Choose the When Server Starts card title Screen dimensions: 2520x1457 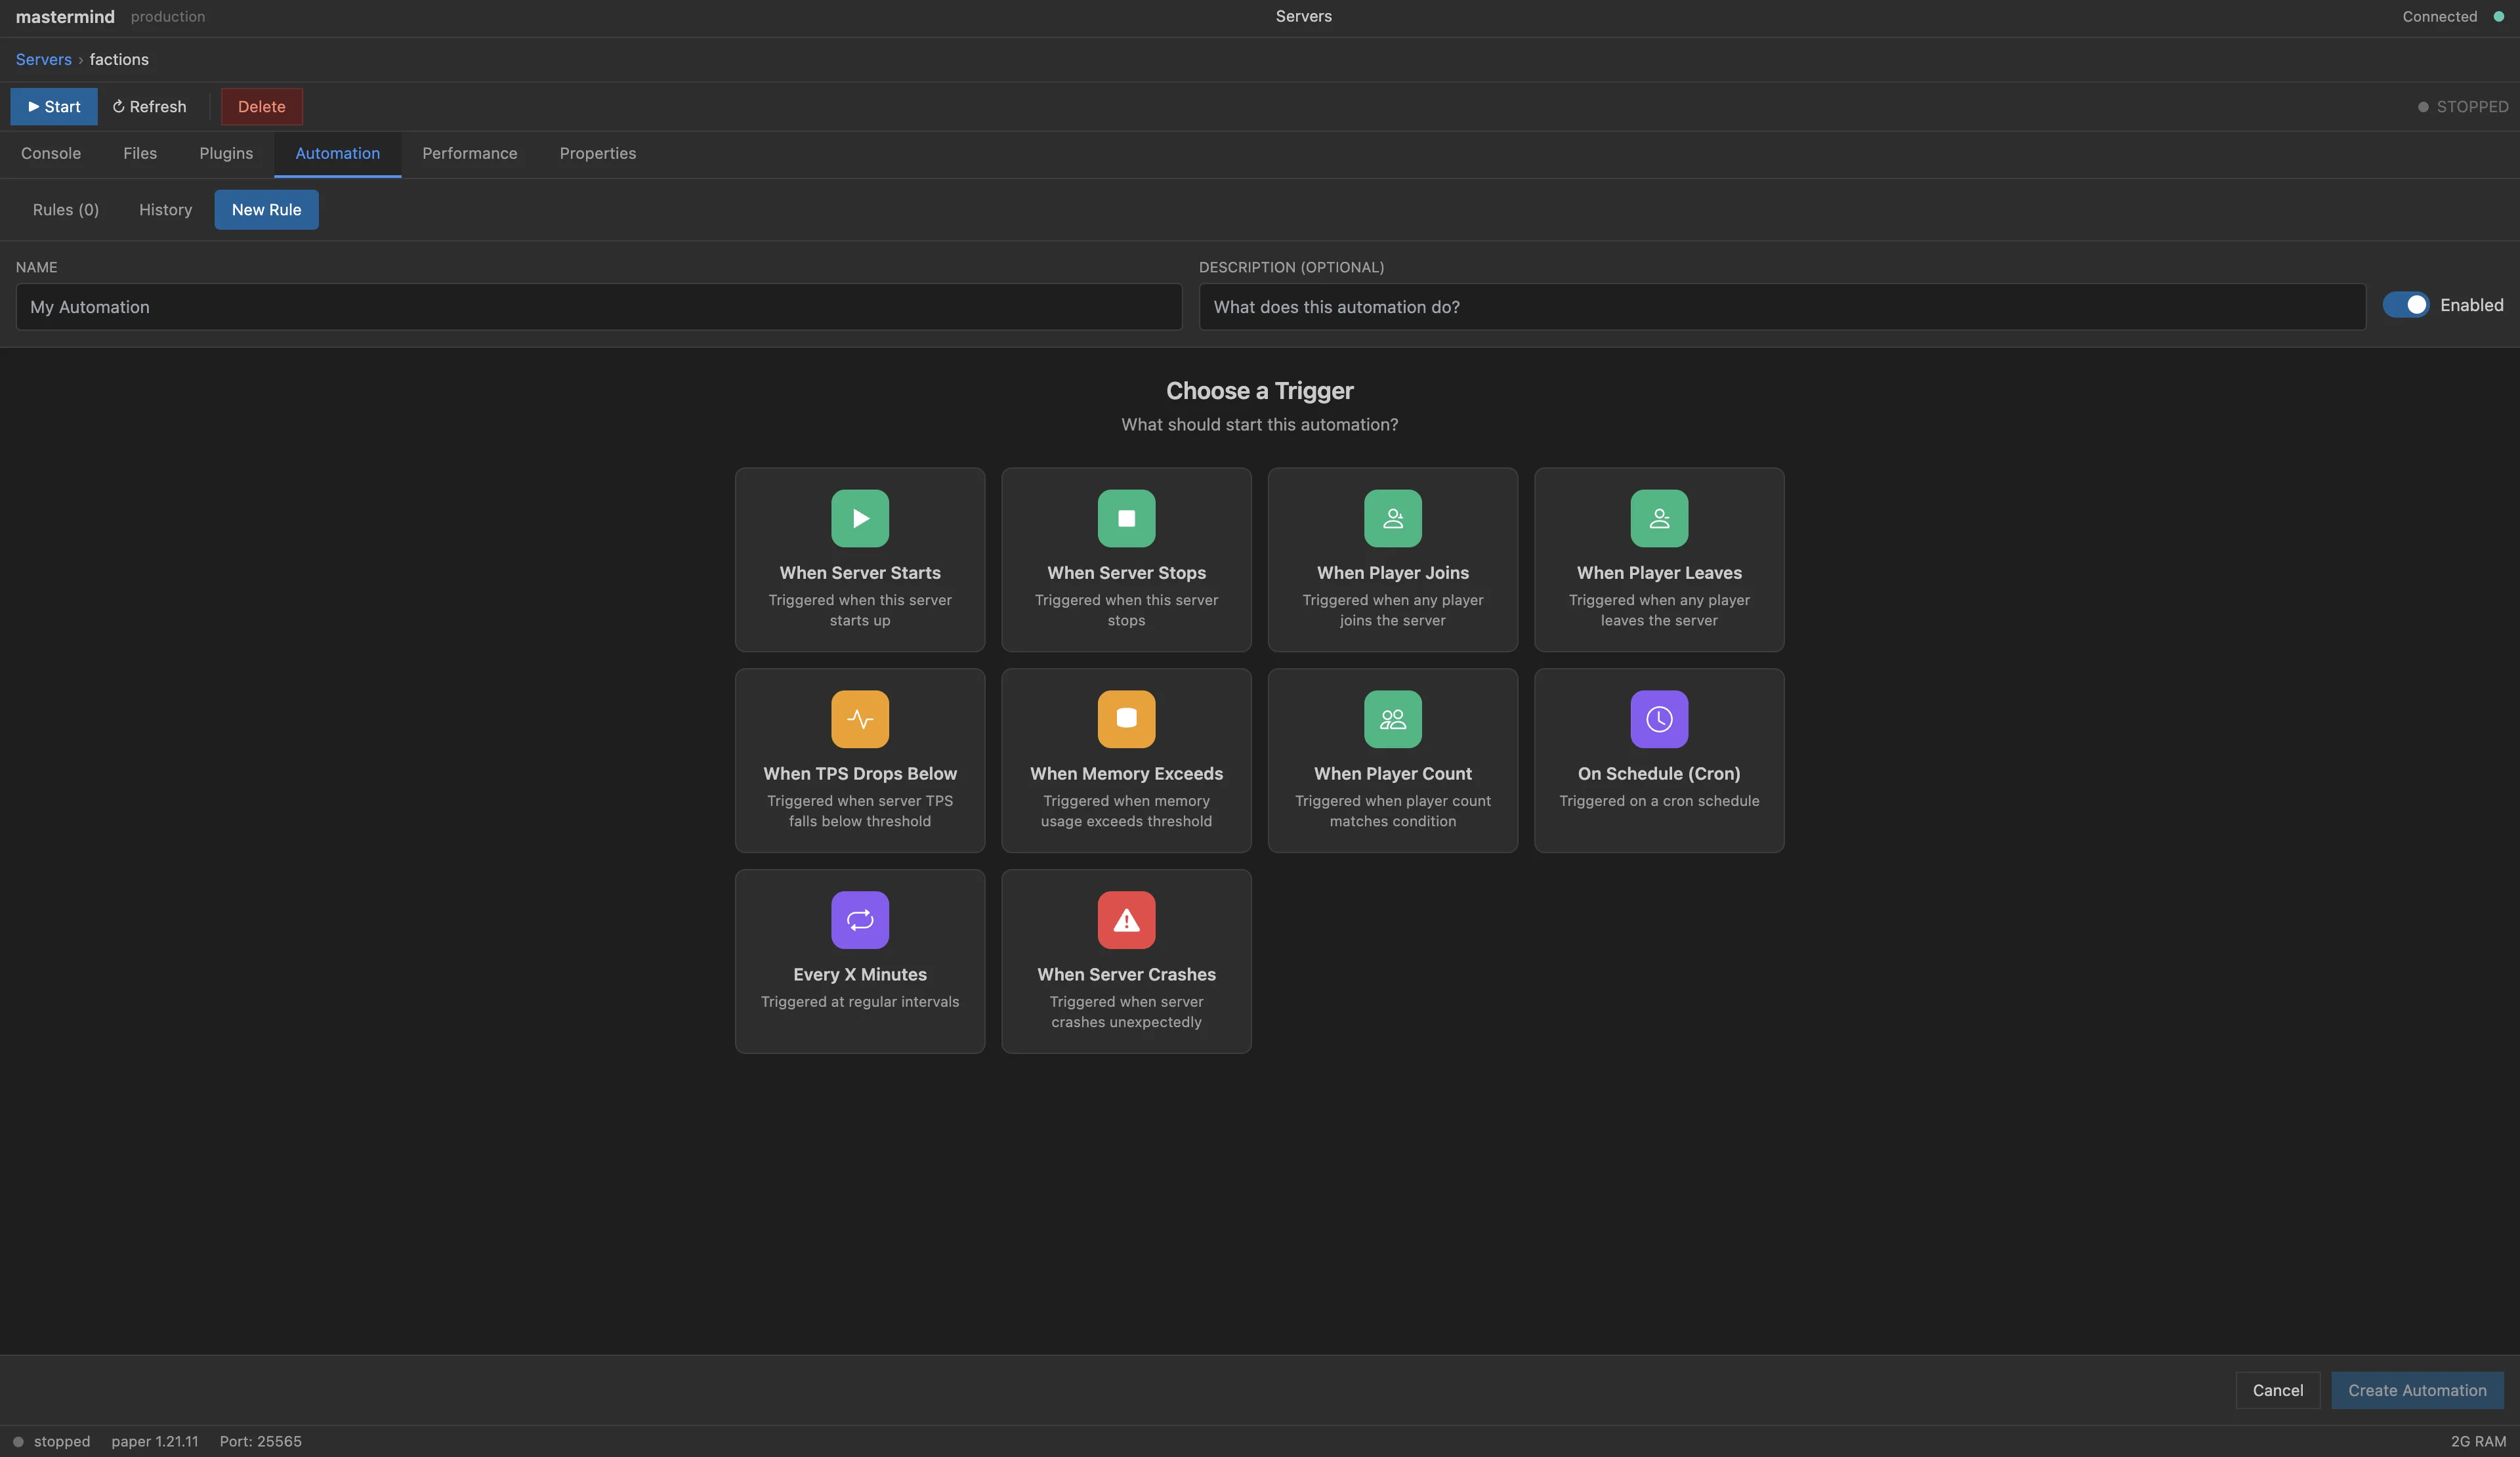(860, 573)
